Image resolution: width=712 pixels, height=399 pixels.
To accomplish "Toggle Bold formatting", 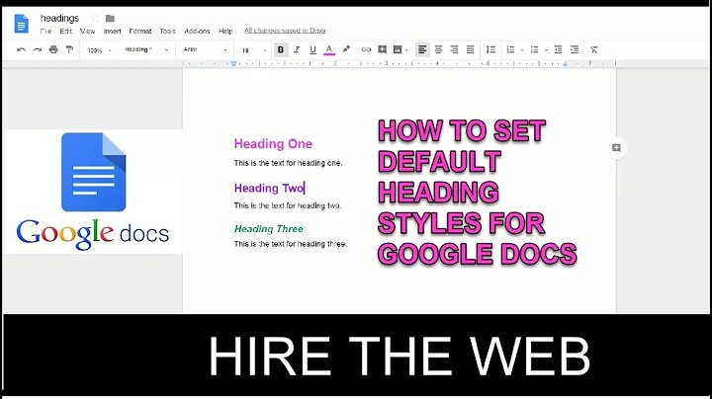I will tap(281, 49).
